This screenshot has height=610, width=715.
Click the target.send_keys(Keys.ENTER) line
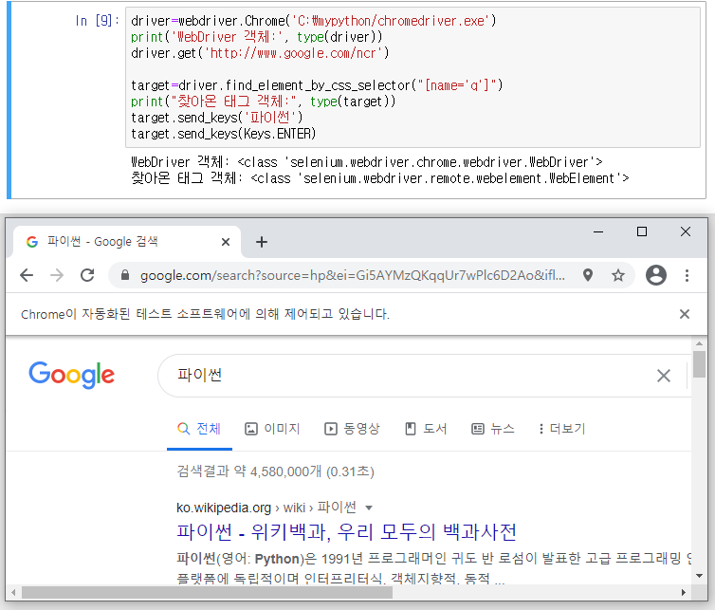point(224,134)
